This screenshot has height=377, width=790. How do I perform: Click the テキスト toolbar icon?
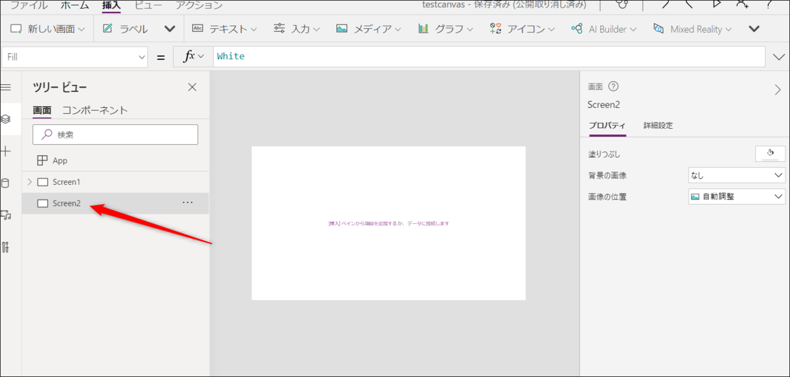click(197, 29)
